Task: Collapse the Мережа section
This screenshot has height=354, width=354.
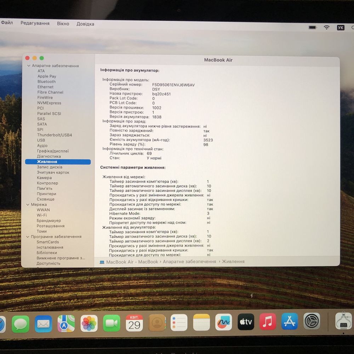Action: pos(28,205)
